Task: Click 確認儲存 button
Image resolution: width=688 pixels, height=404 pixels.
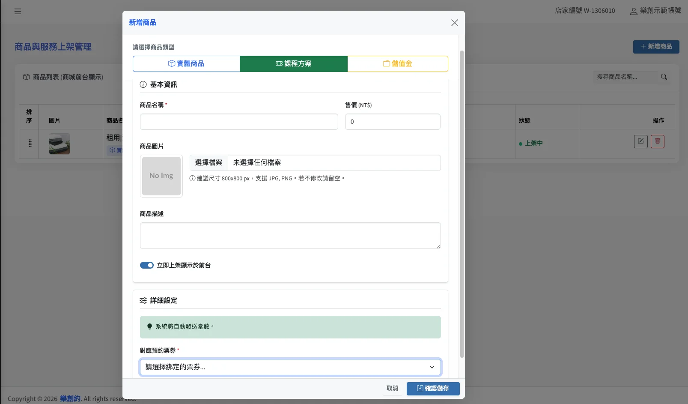Action: pyautogui.click(x=433, y=388)
